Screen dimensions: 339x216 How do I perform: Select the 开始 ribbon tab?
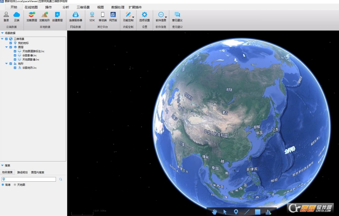coord(14,7)
